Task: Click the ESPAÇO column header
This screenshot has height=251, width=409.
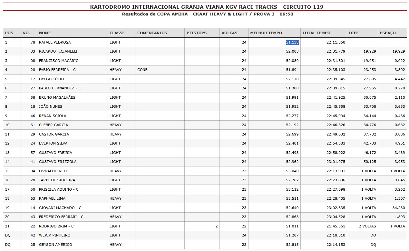Action: click(392, 33)
